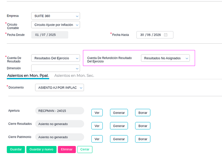Open the Cuenta De Resultado dropdown

(x=55, y=58)
